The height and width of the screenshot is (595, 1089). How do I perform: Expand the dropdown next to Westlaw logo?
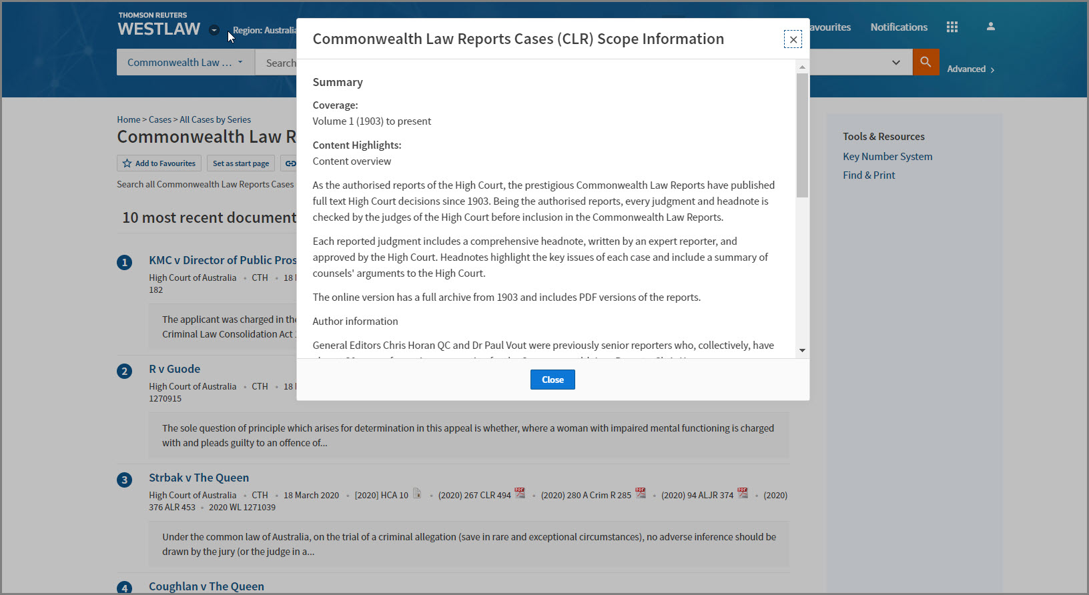pyautogui.click(x=214, y=30)
